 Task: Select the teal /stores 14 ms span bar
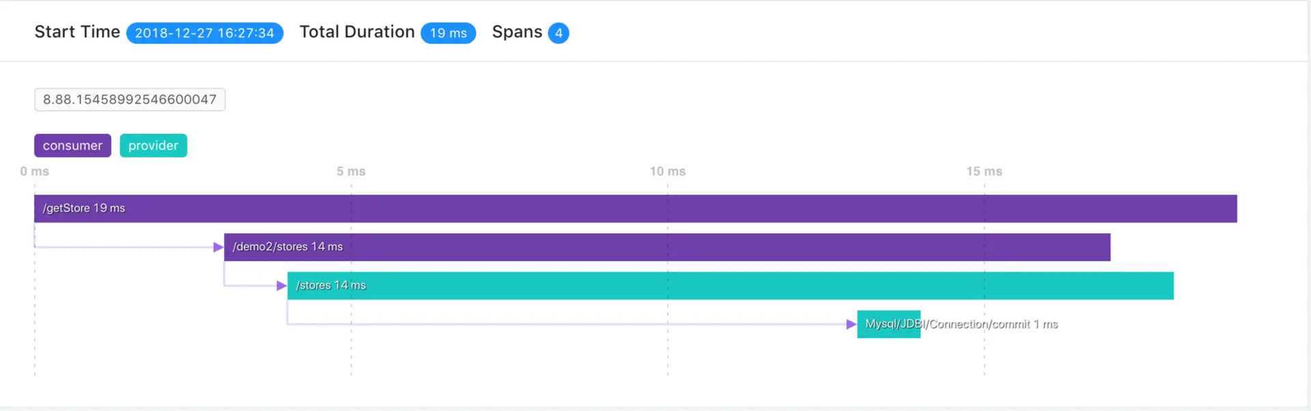[x=731, y=285]
